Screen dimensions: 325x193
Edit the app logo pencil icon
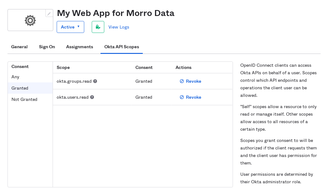[x=49, y=14]
